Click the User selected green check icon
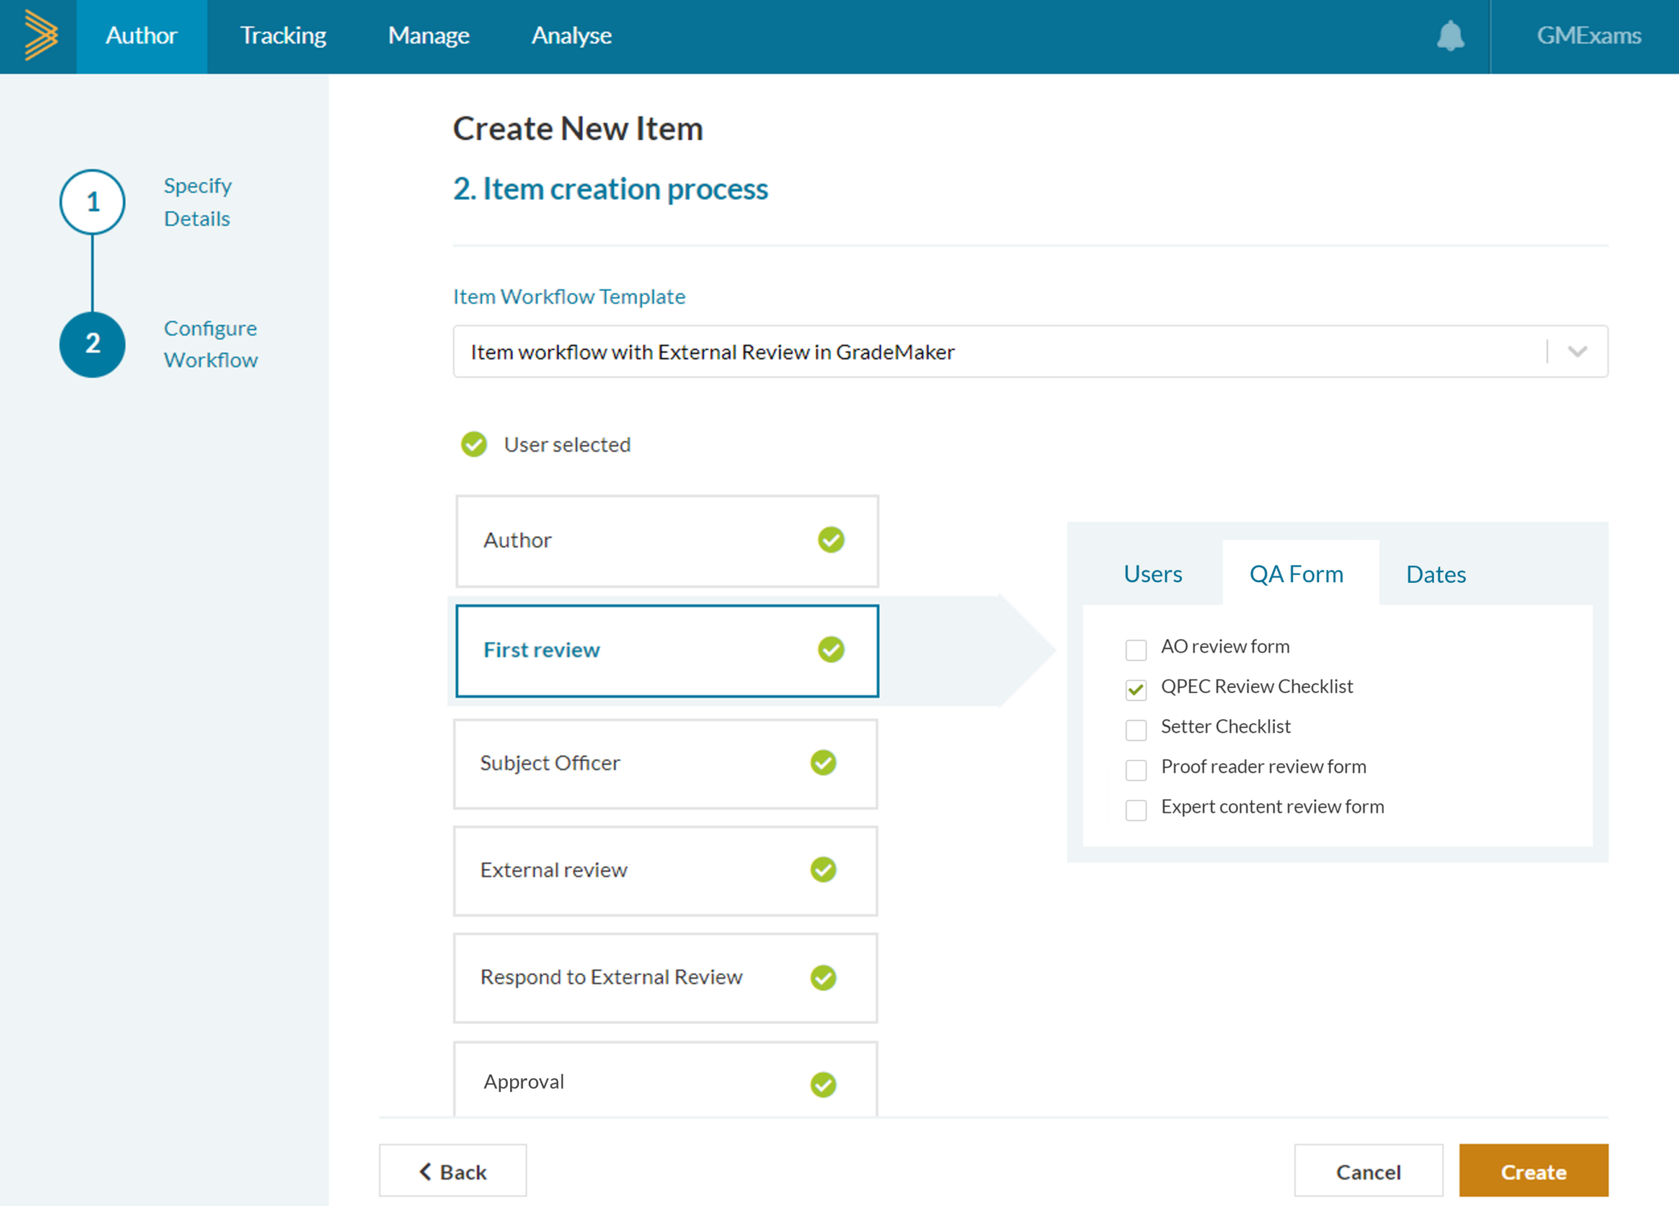This screenshot has width=1679, height=1206. [x=473, y=444]
